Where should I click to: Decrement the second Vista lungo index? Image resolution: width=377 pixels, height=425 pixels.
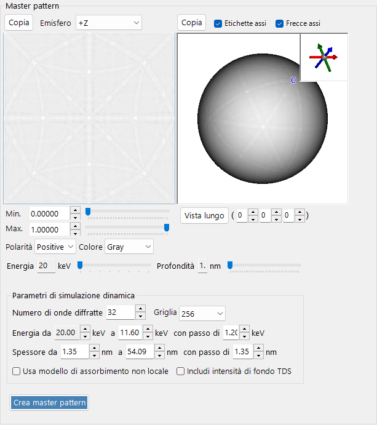276,219
